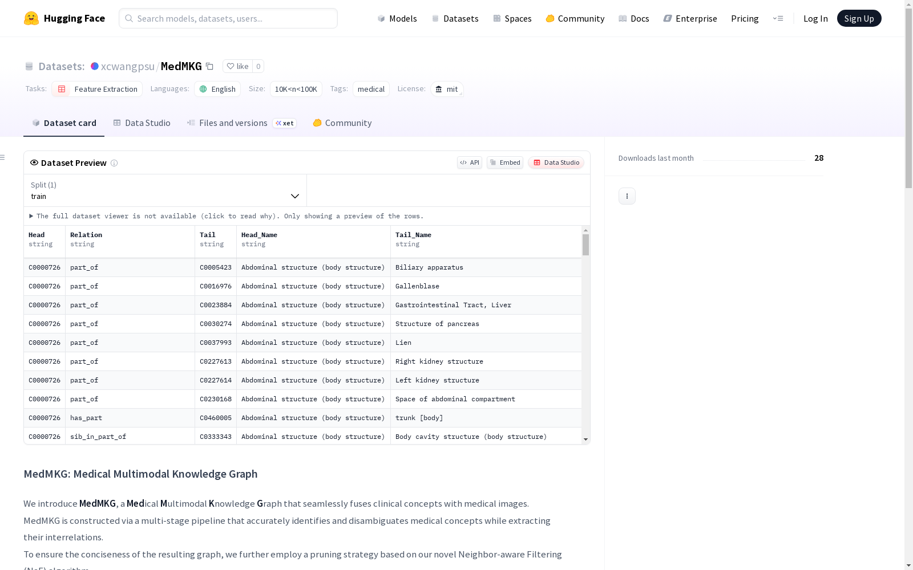Click the mit license tag
The height and width of the screenshot is (570, 913).
pos(447,89)
